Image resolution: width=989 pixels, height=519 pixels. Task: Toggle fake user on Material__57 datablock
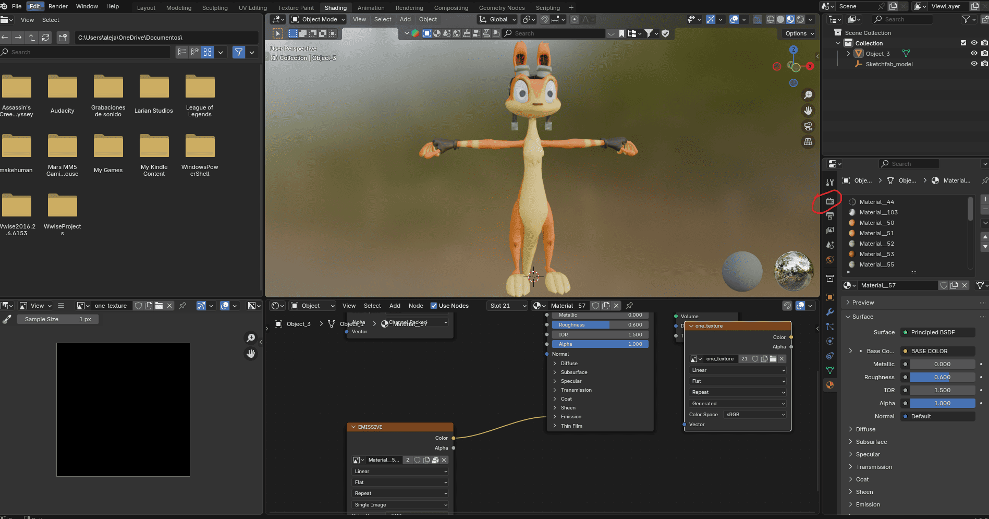[x=944, y=285]
